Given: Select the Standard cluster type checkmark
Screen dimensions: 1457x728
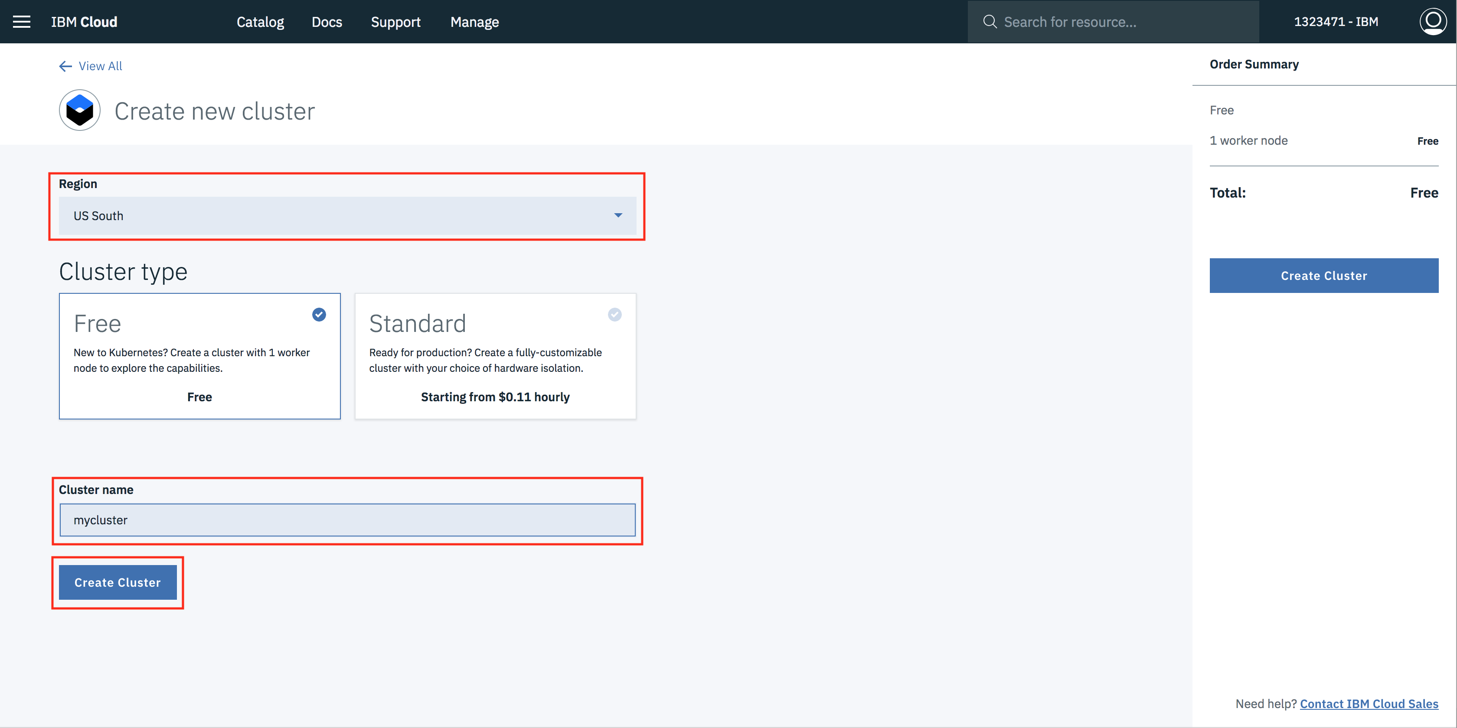Looking at the screenshot, I should tap(614, 314).
